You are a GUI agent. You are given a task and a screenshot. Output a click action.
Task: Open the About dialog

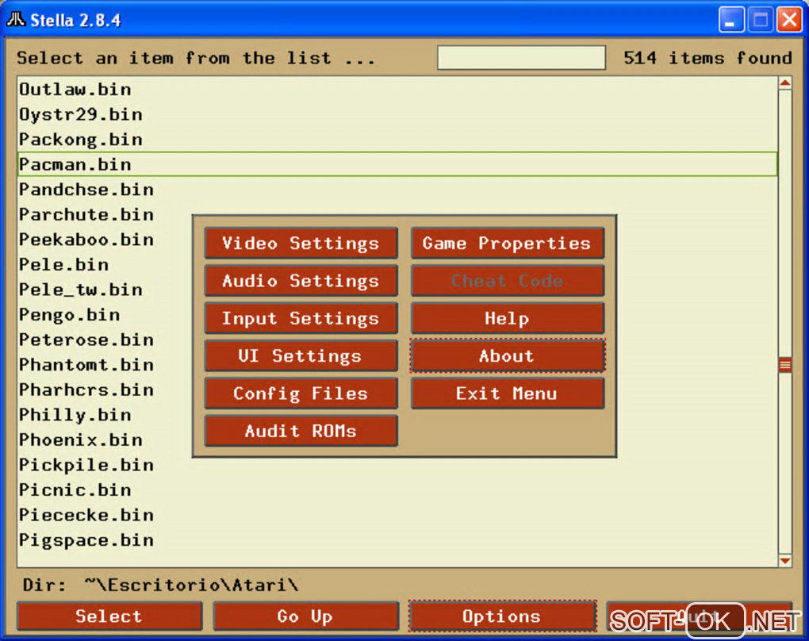(x=507, y=356)
